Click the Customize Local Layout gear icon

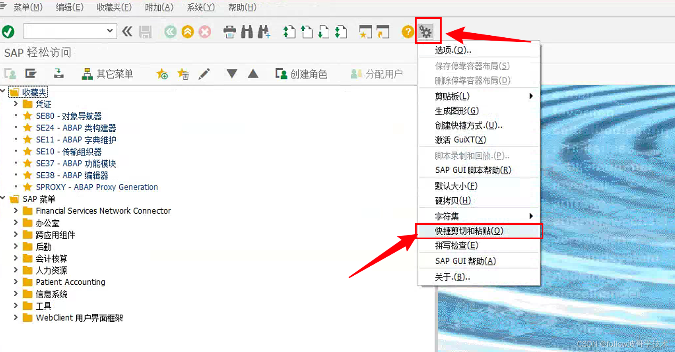coord(426,32)
